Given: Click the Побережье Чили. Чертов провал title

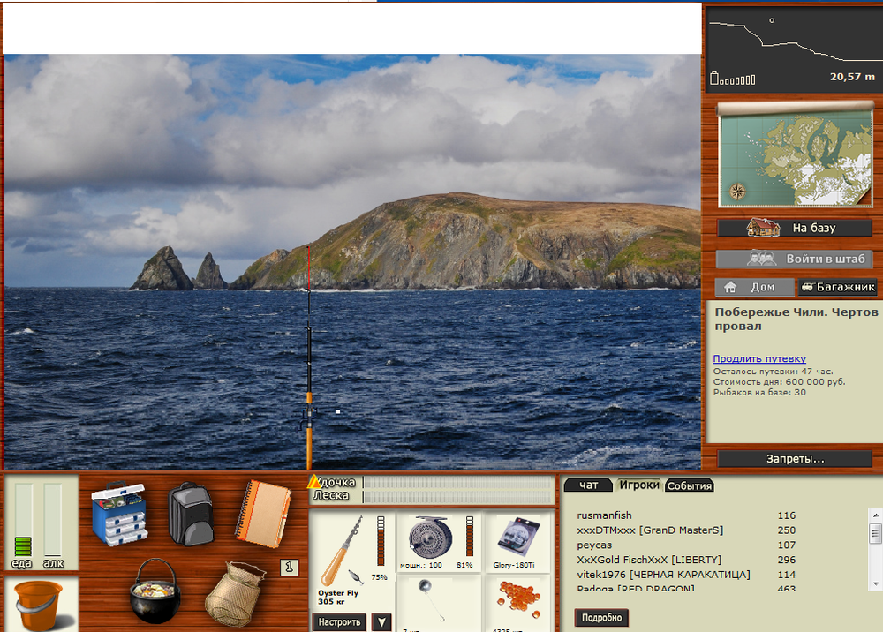Looking at the screenshot, I should pos(796,320).
